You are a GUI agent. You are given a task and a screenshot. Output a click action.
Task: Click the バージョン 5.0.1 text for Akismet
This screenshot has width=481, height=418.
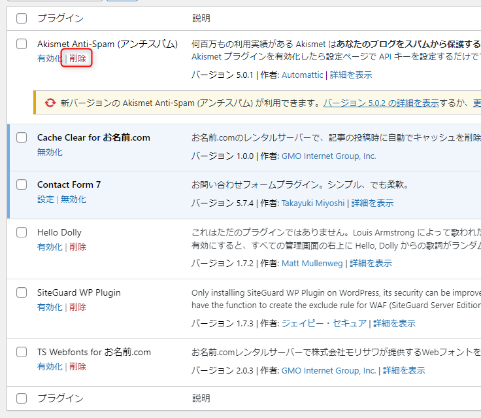coord(222,75)
